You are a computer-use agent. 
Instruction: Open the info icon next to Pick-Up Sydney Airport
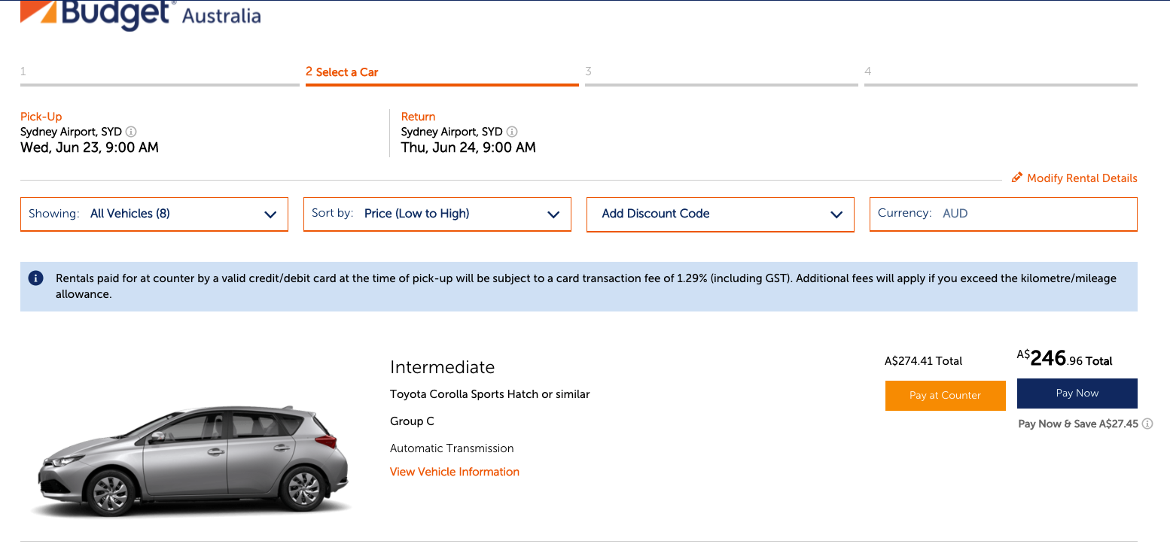pos(131,132)
